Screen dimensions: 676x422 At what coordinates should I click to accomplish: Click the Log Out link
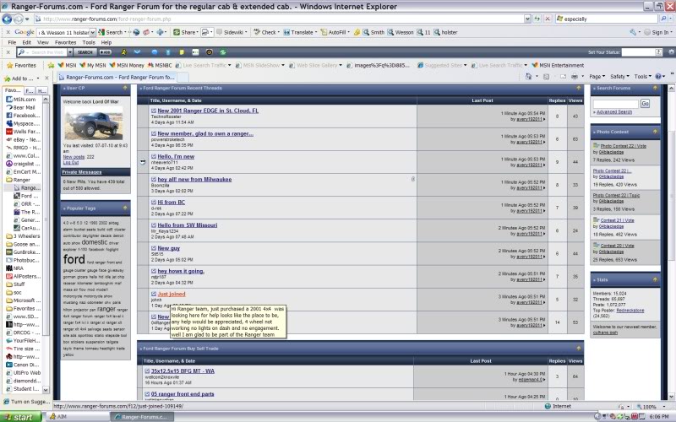[x=71, y=163]
